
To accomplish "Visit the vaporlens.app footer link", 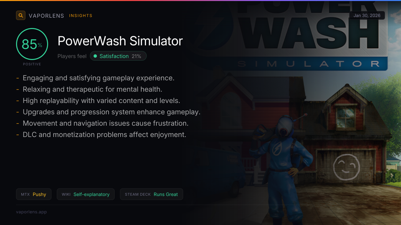I will tap(31, 212).
